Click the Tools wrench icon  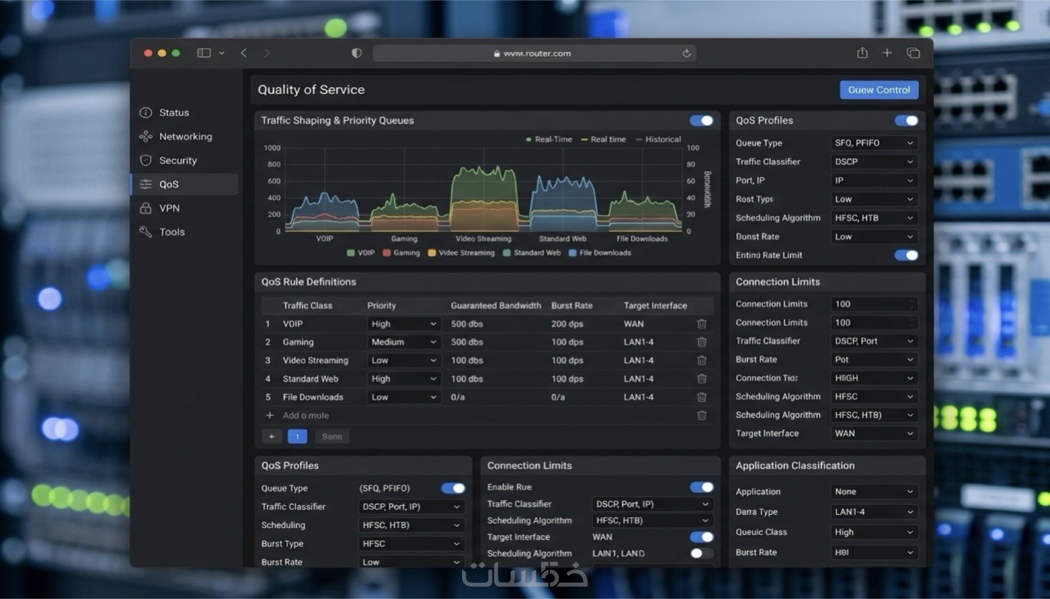tap(146, 232)
